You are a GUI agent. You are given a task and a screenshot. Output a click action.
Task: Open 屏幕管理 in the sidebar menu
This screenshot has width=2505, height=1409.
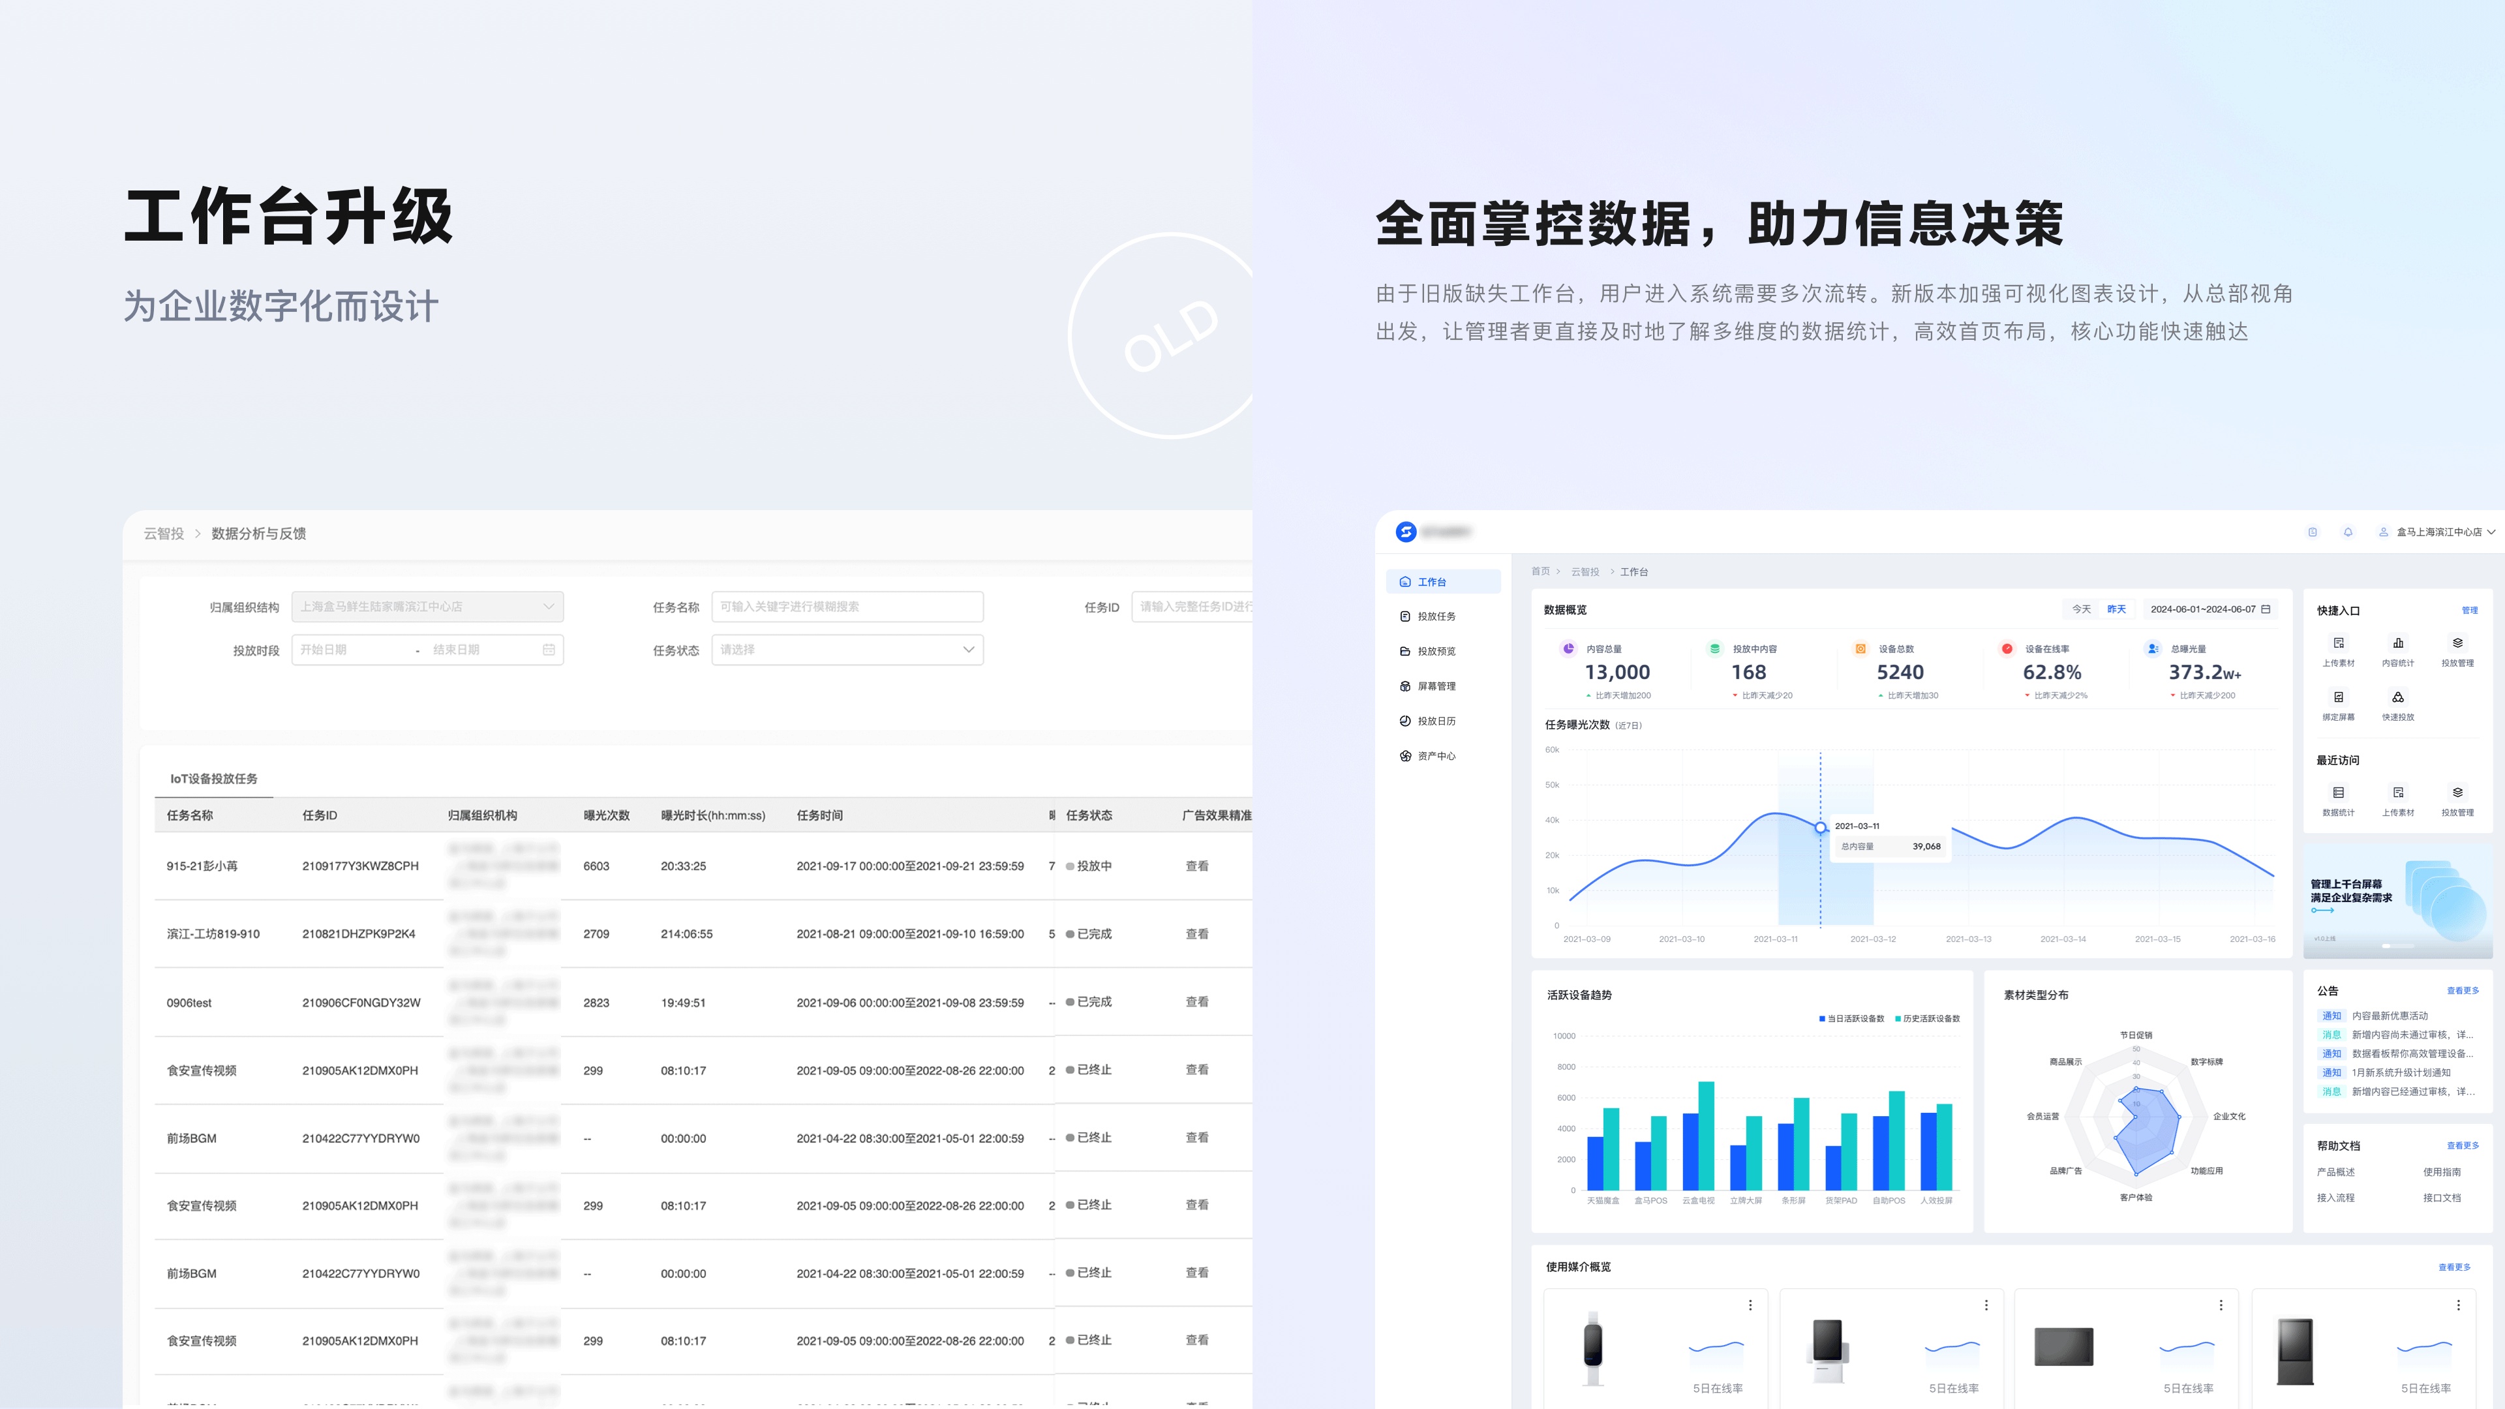1435,686
